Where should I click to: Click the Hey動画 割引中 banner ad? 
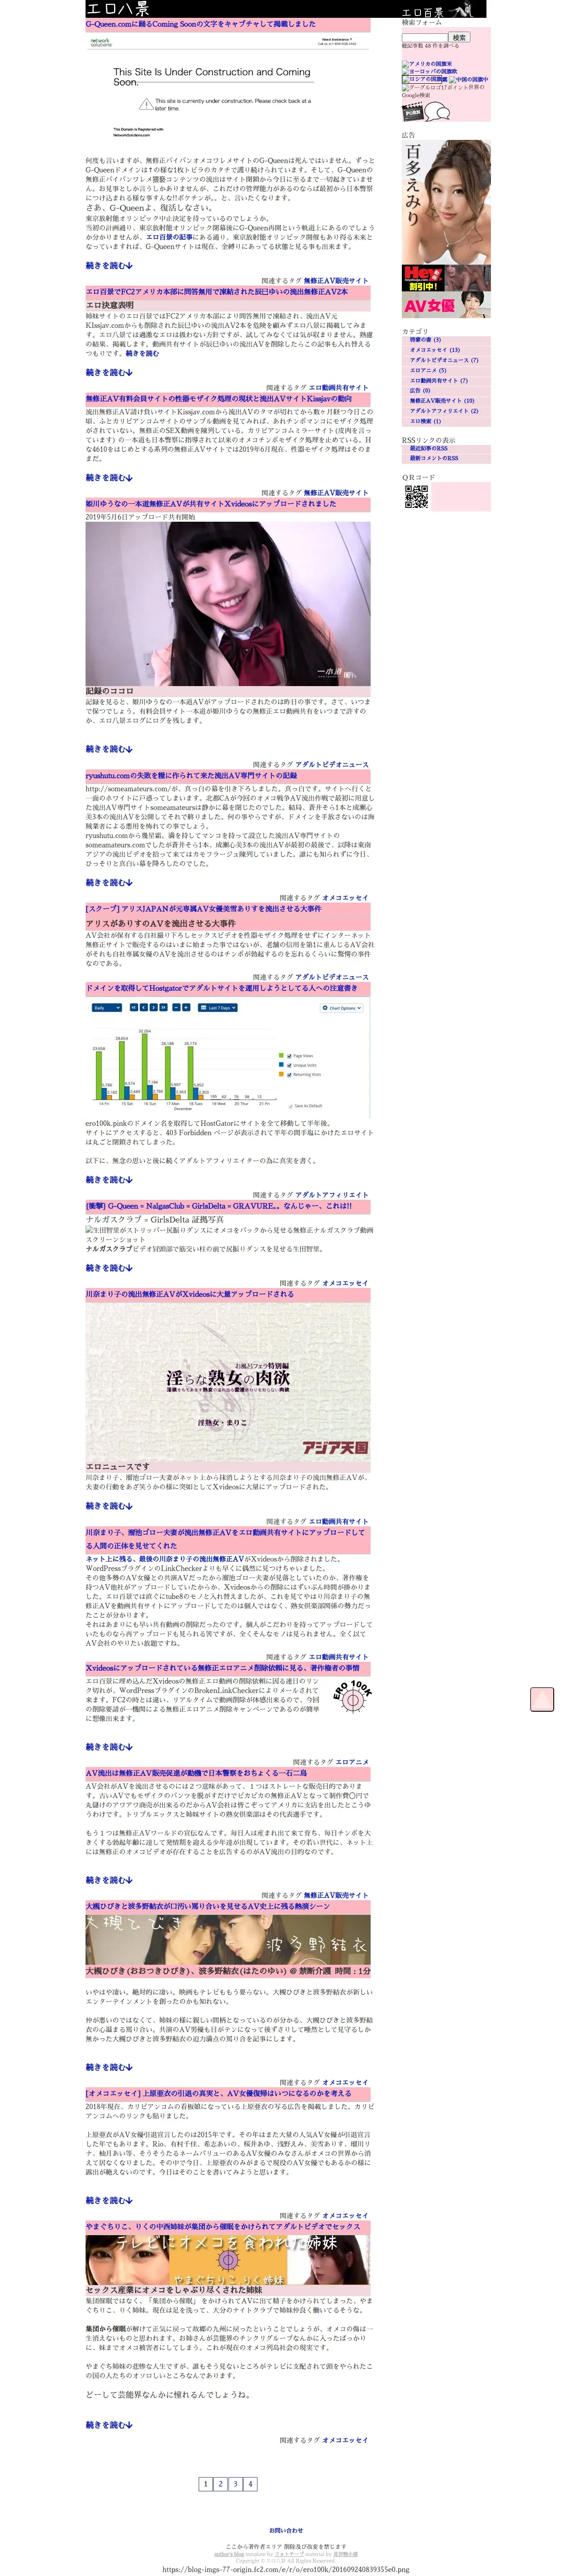446,278
